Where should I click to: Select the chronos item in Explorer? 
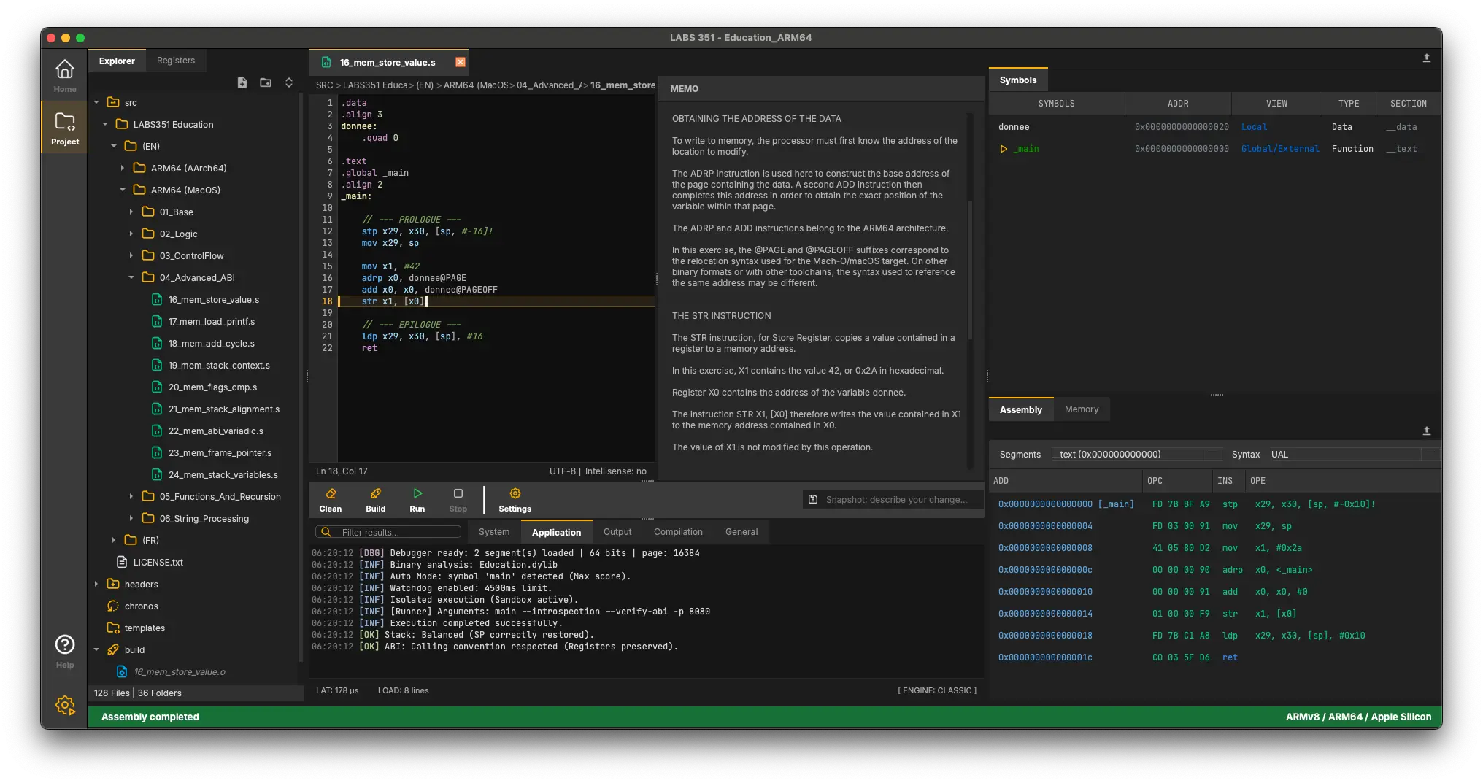pyautogui.click(x=141, y=606)
